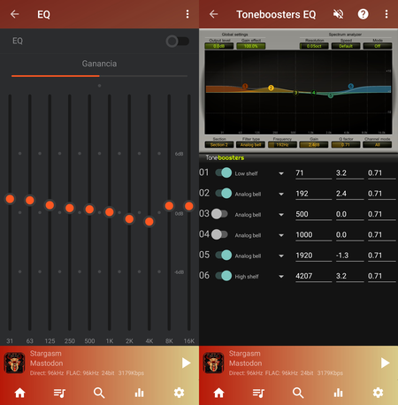This screenshot has width=398, height=405.
Task: Open filter type dropdown for band 06
Action: point(281,277)
